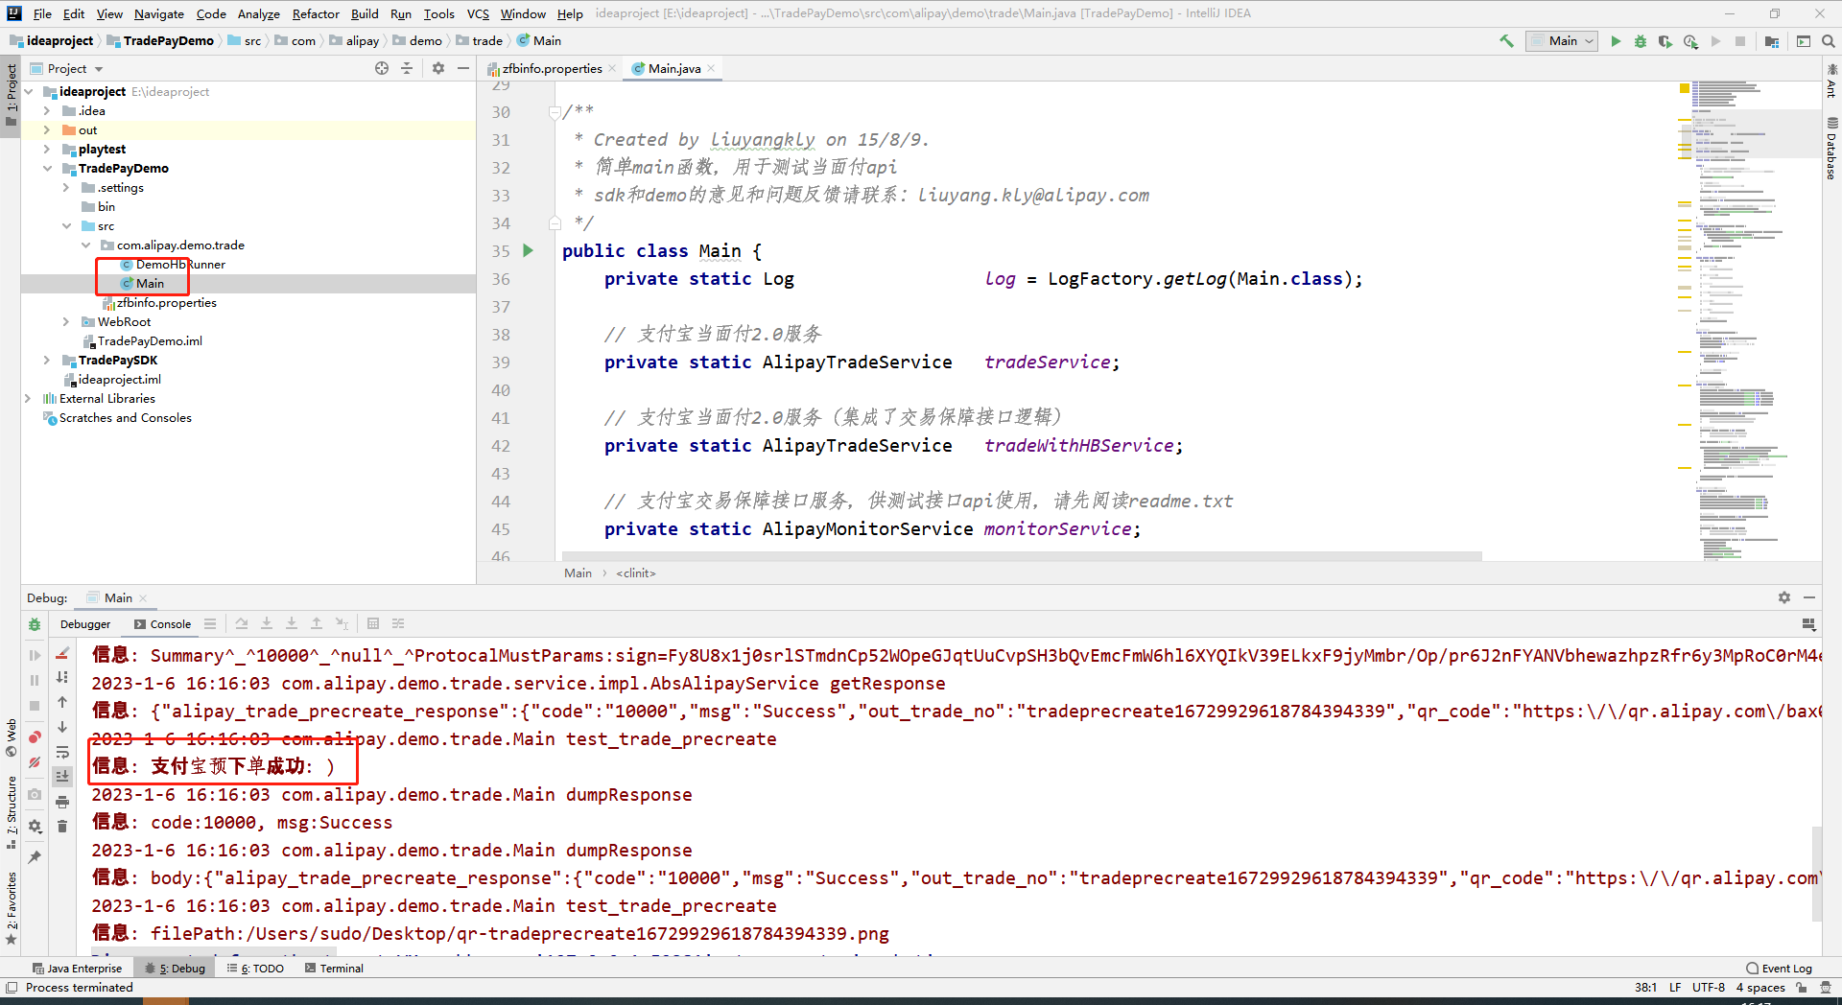Switch to the zfbinfo.properties editor tab
1842x1005 pixels.
552,68
